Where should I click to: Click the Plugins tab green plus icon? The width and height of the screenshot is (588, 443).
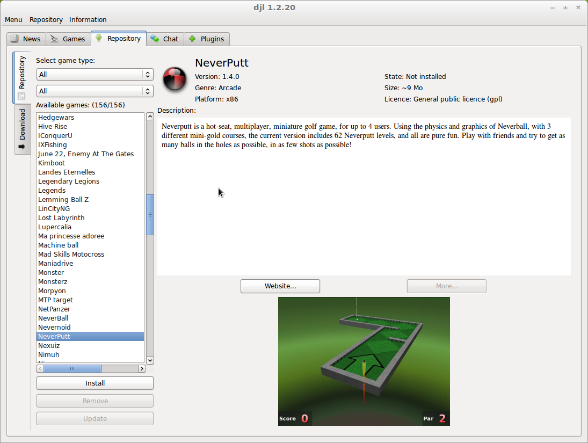tap(192, 39)
